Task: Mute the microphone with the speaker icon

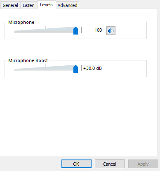Action: [111, 31]
